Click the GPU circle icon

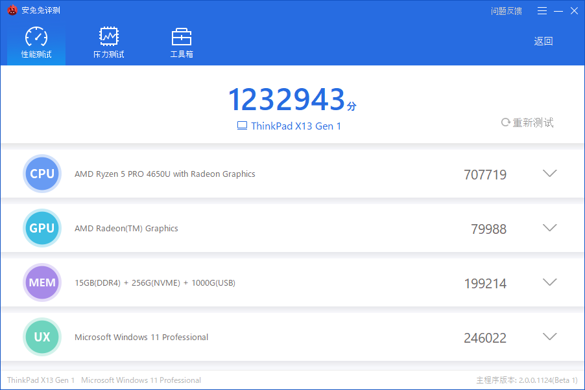coord(42,228)
